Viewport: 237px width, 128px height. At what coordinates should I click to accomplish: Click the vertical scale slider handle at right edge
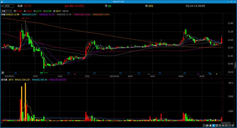pyautogui.click(x=235, y=65)
